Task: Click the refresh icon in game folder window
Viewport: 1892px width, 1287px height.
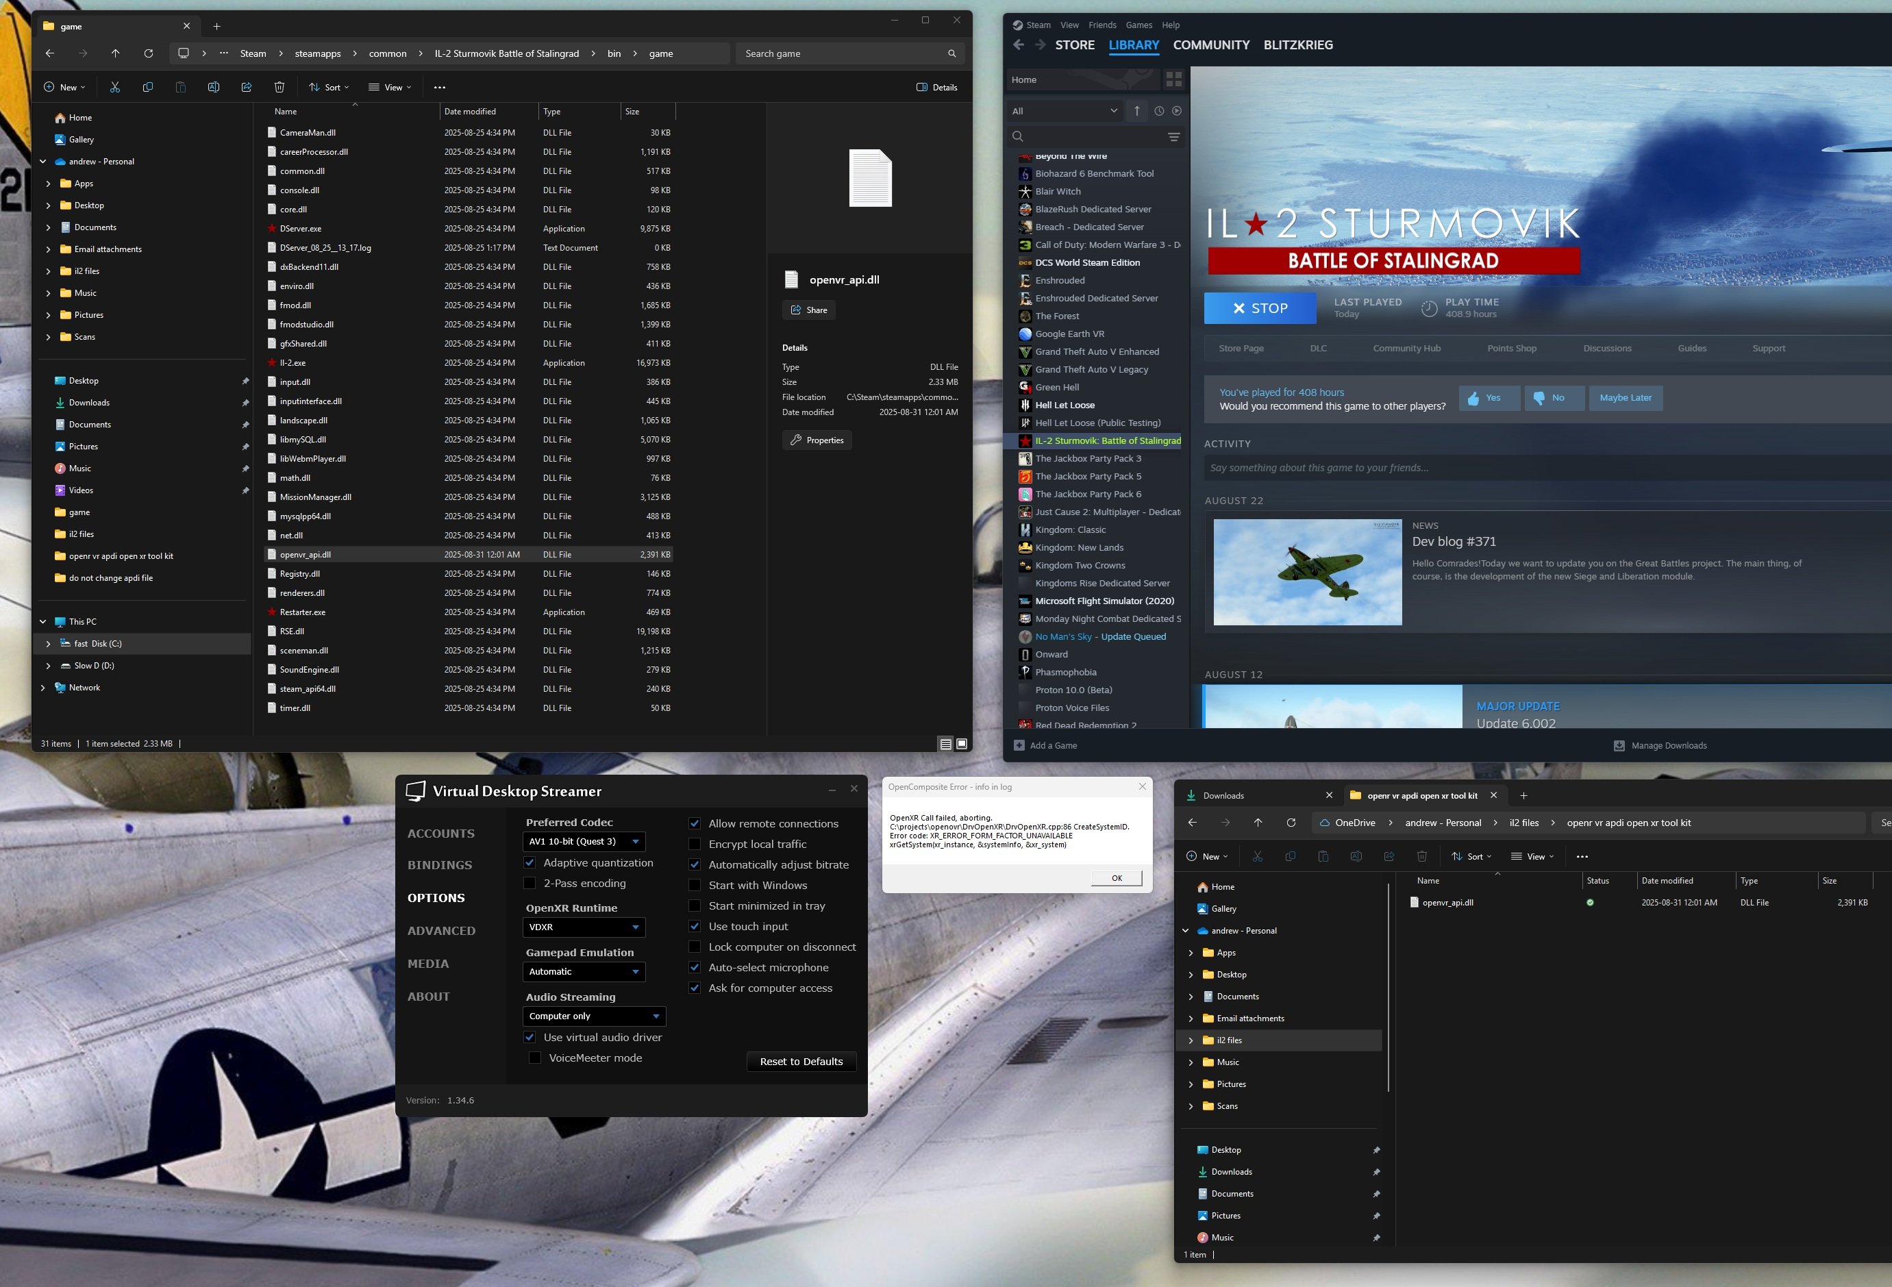Action: coord(148,53)
